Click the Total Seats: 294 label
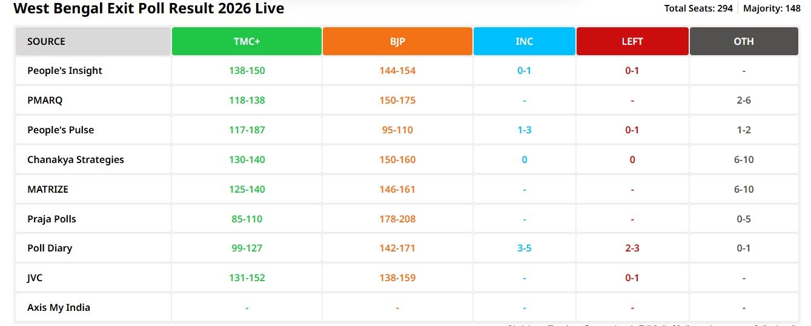Image resolution: width=811 pixels, height=326 pixels. coord(698,8)
